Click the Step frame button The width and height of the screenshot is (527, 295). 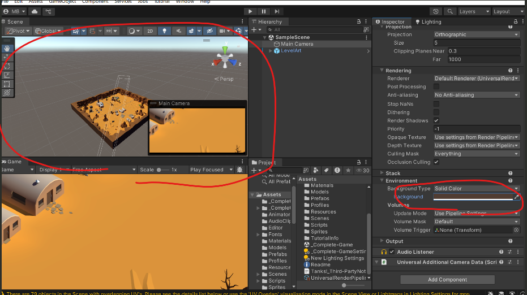point(277,11)
